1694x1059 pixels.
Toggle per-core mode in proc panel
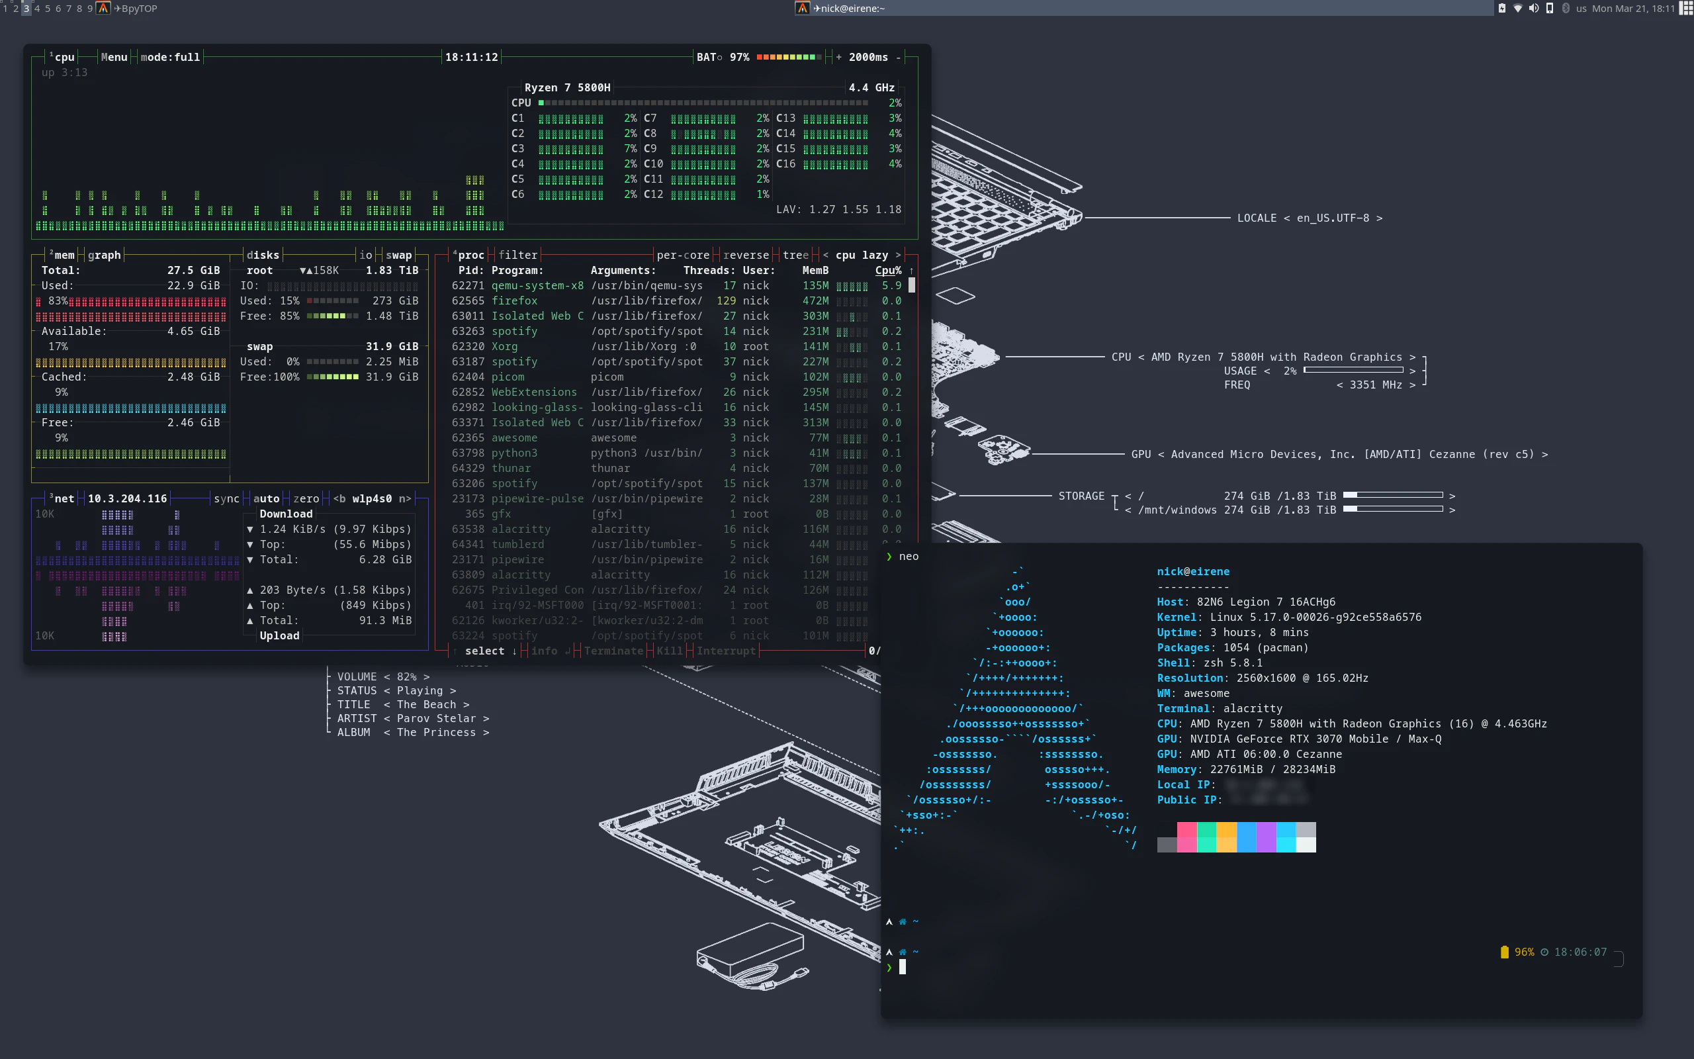tap(682, 255)
